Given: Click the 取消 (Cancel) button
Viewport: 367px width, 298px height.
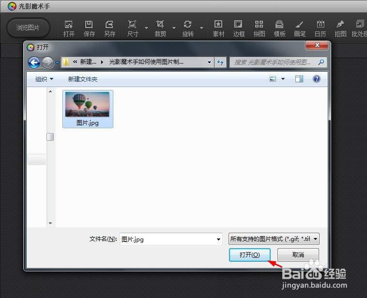Looking at the screenshot, I should [298, 255].
